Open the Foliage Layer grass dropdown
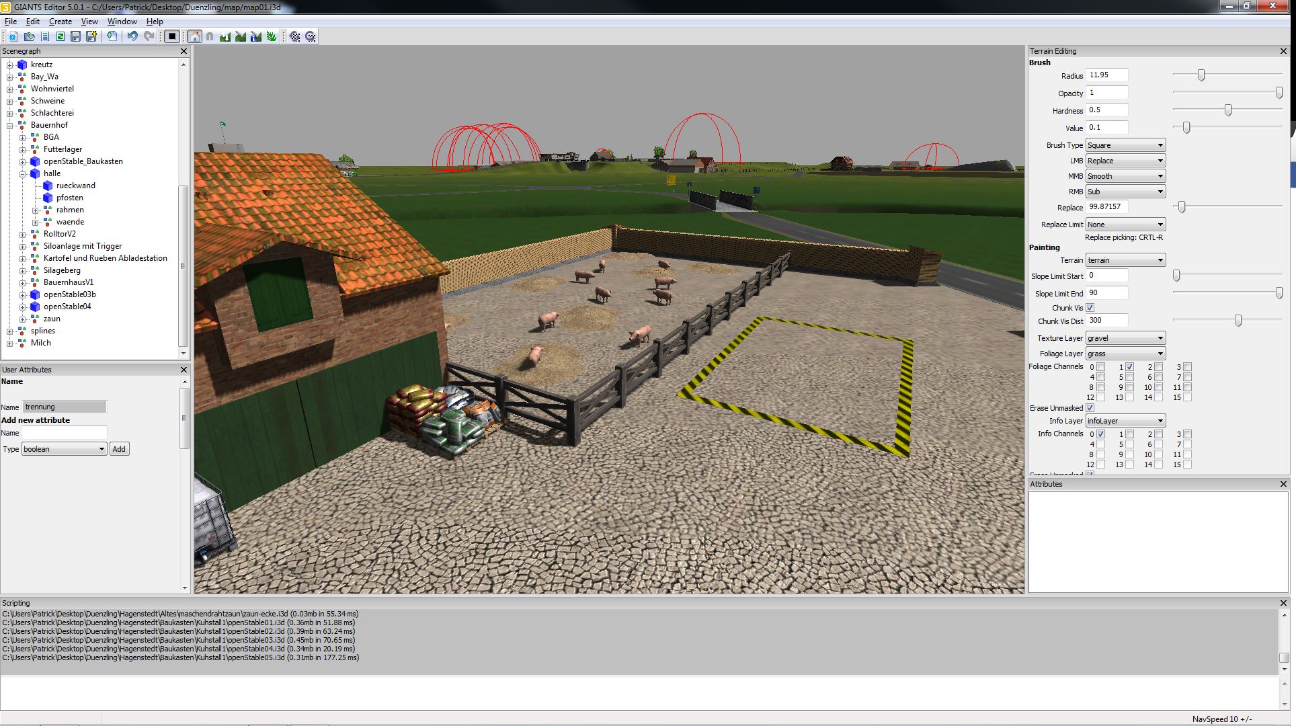 1125,354
